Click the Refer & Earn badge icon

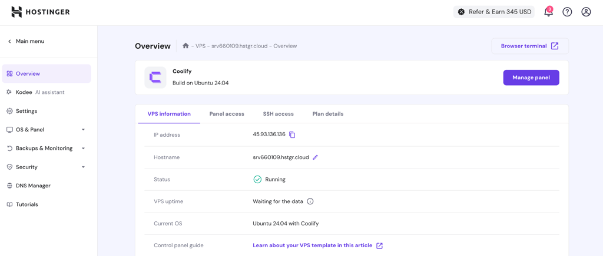click(462, 12)
